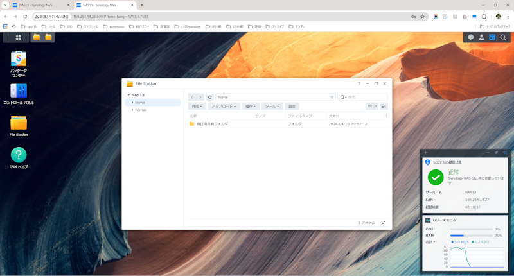Open the Chrome three-dot menu
514x276 pixels.
tap(508, 17)
